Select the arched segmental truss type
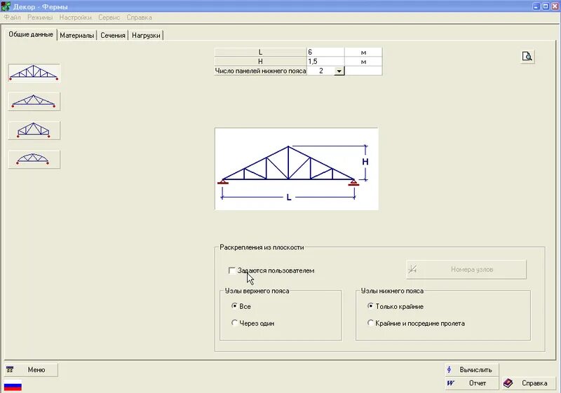Screen dimensions: 561x393 34,159
